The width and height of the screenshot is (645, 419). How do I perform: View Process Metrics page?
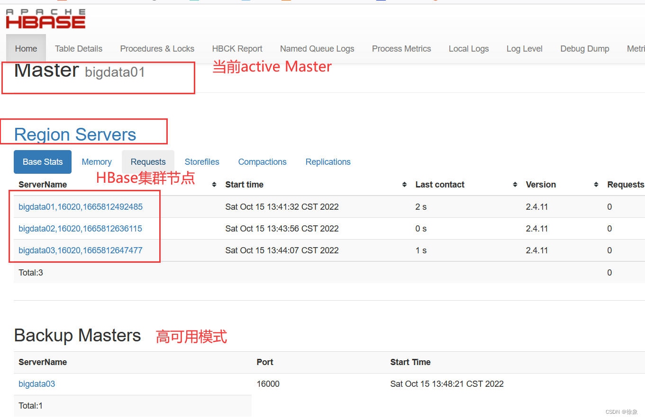pos(401,49)
